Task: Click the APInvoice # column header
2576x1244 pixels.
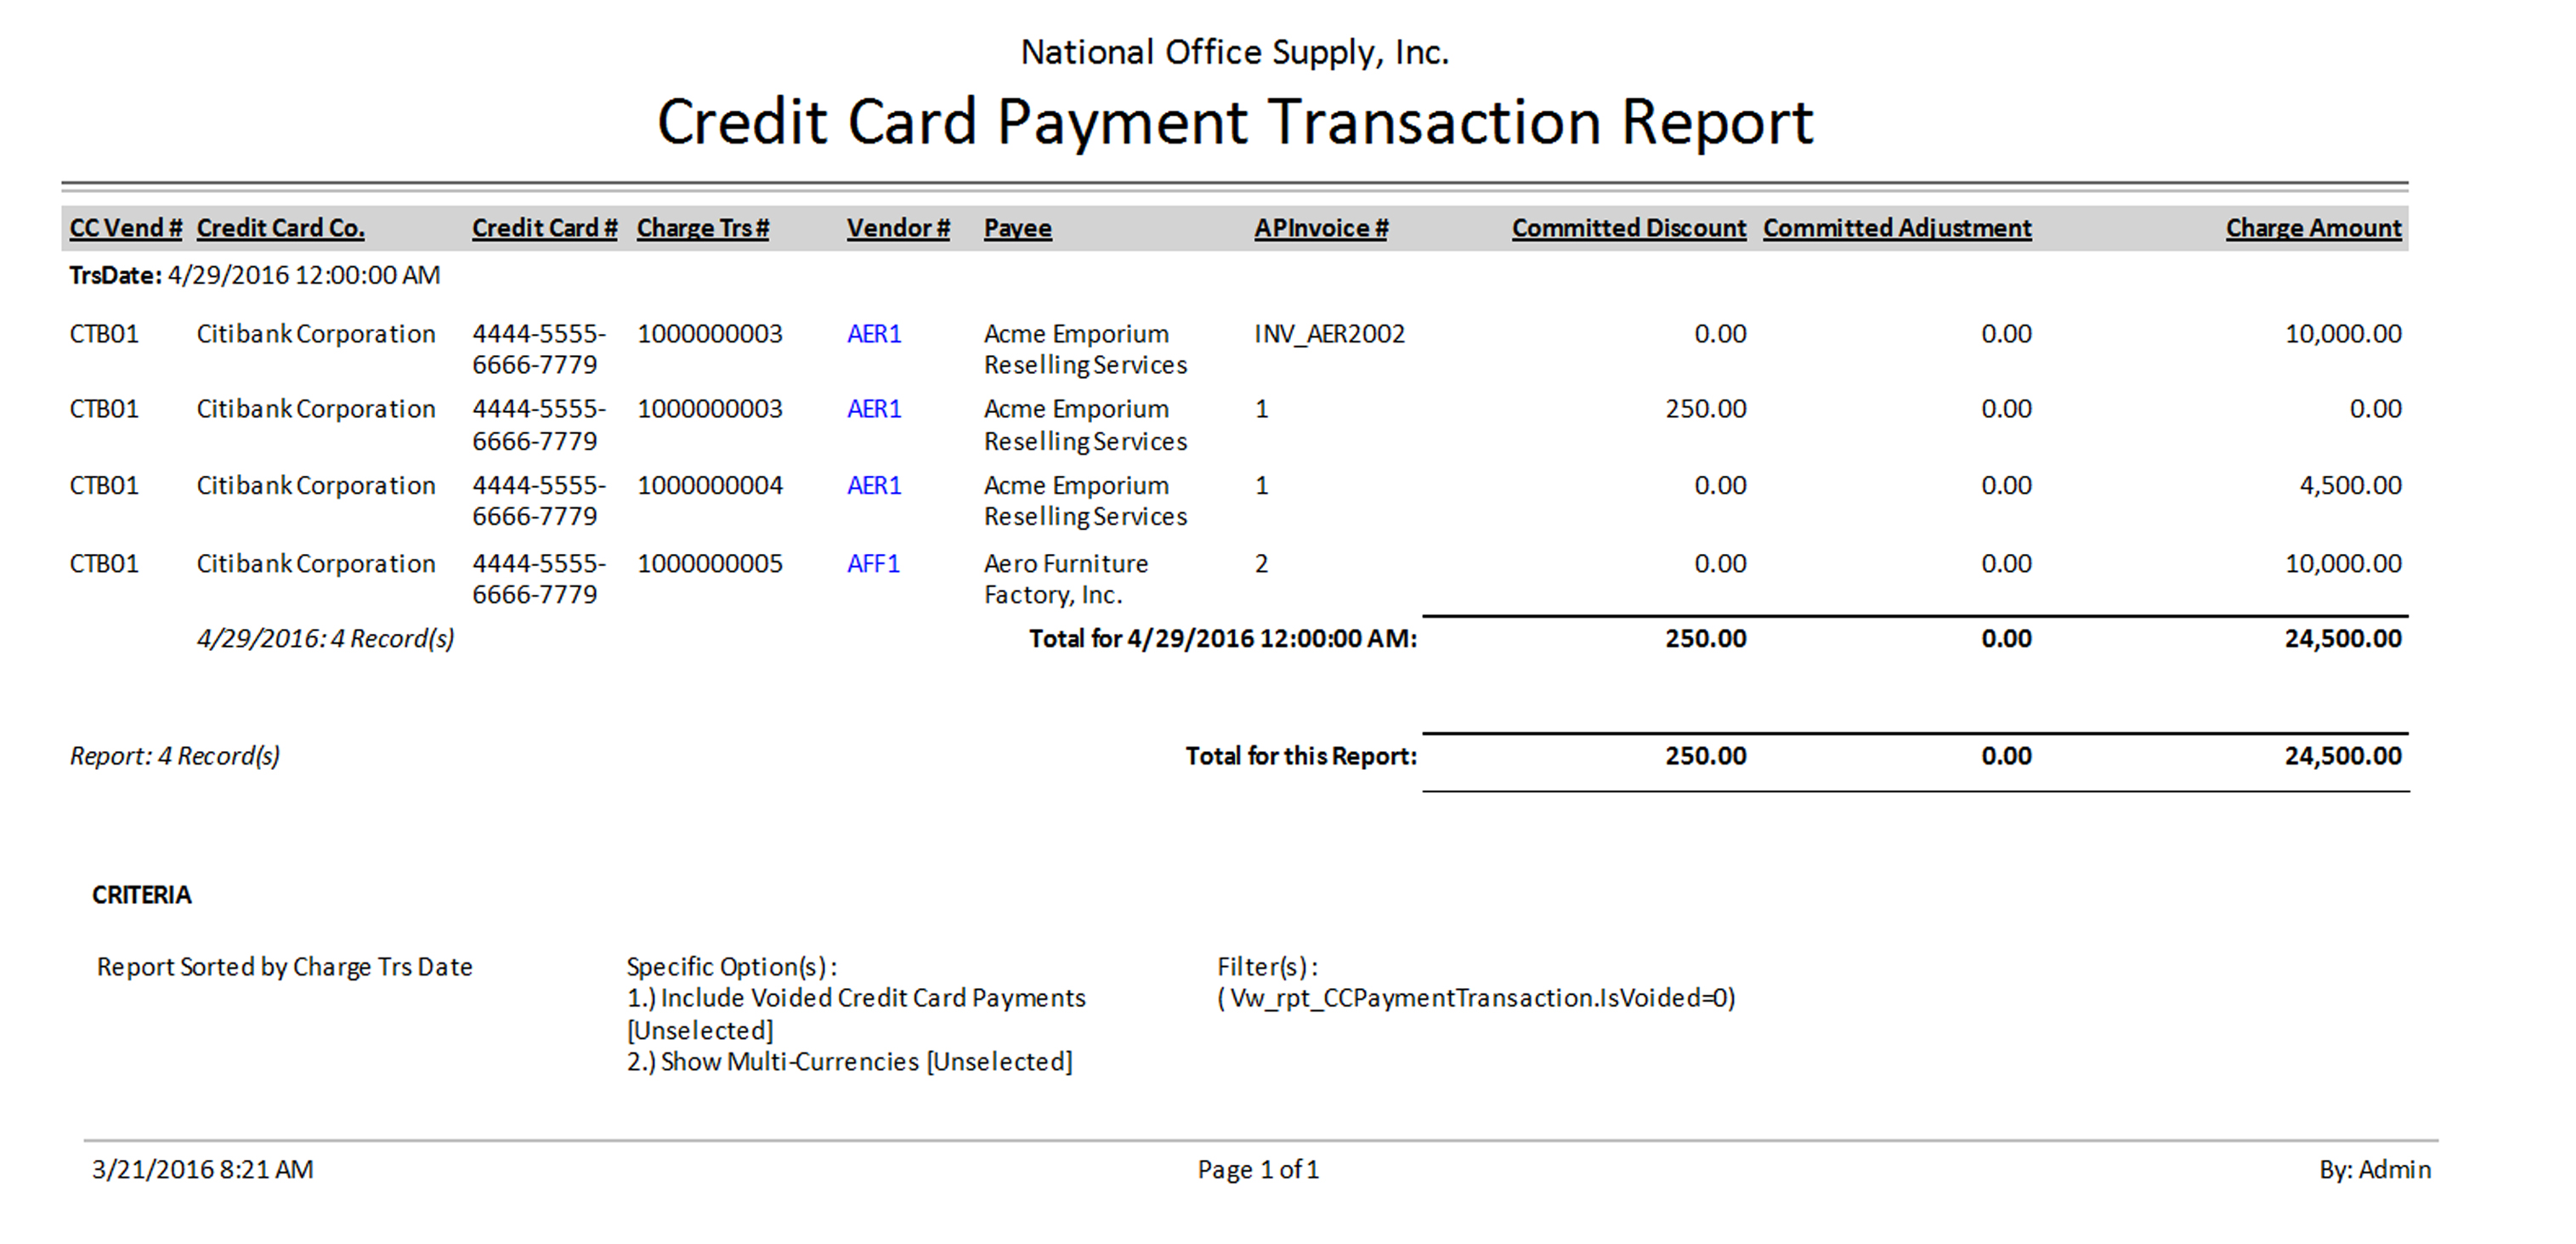Action: point(1321,228)
